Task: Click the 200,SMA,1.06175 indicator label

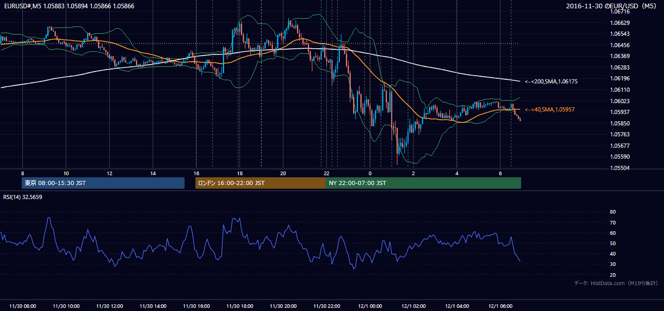Action: [551, 81]
